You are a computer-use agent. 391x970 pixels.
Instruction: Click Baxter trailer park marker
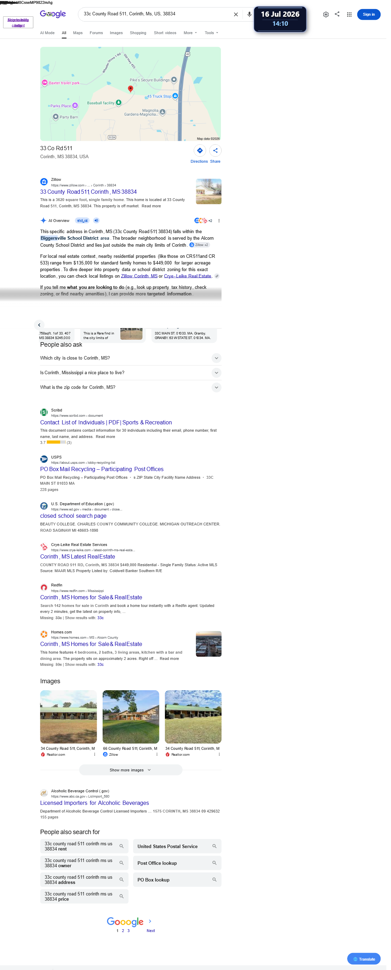45,83
